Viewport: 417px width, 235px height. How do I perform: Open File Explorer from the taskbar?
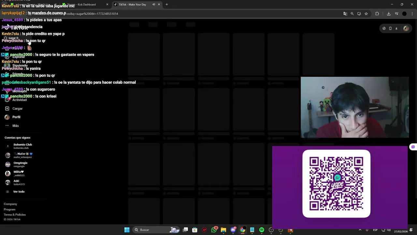(x=223, y=230)
